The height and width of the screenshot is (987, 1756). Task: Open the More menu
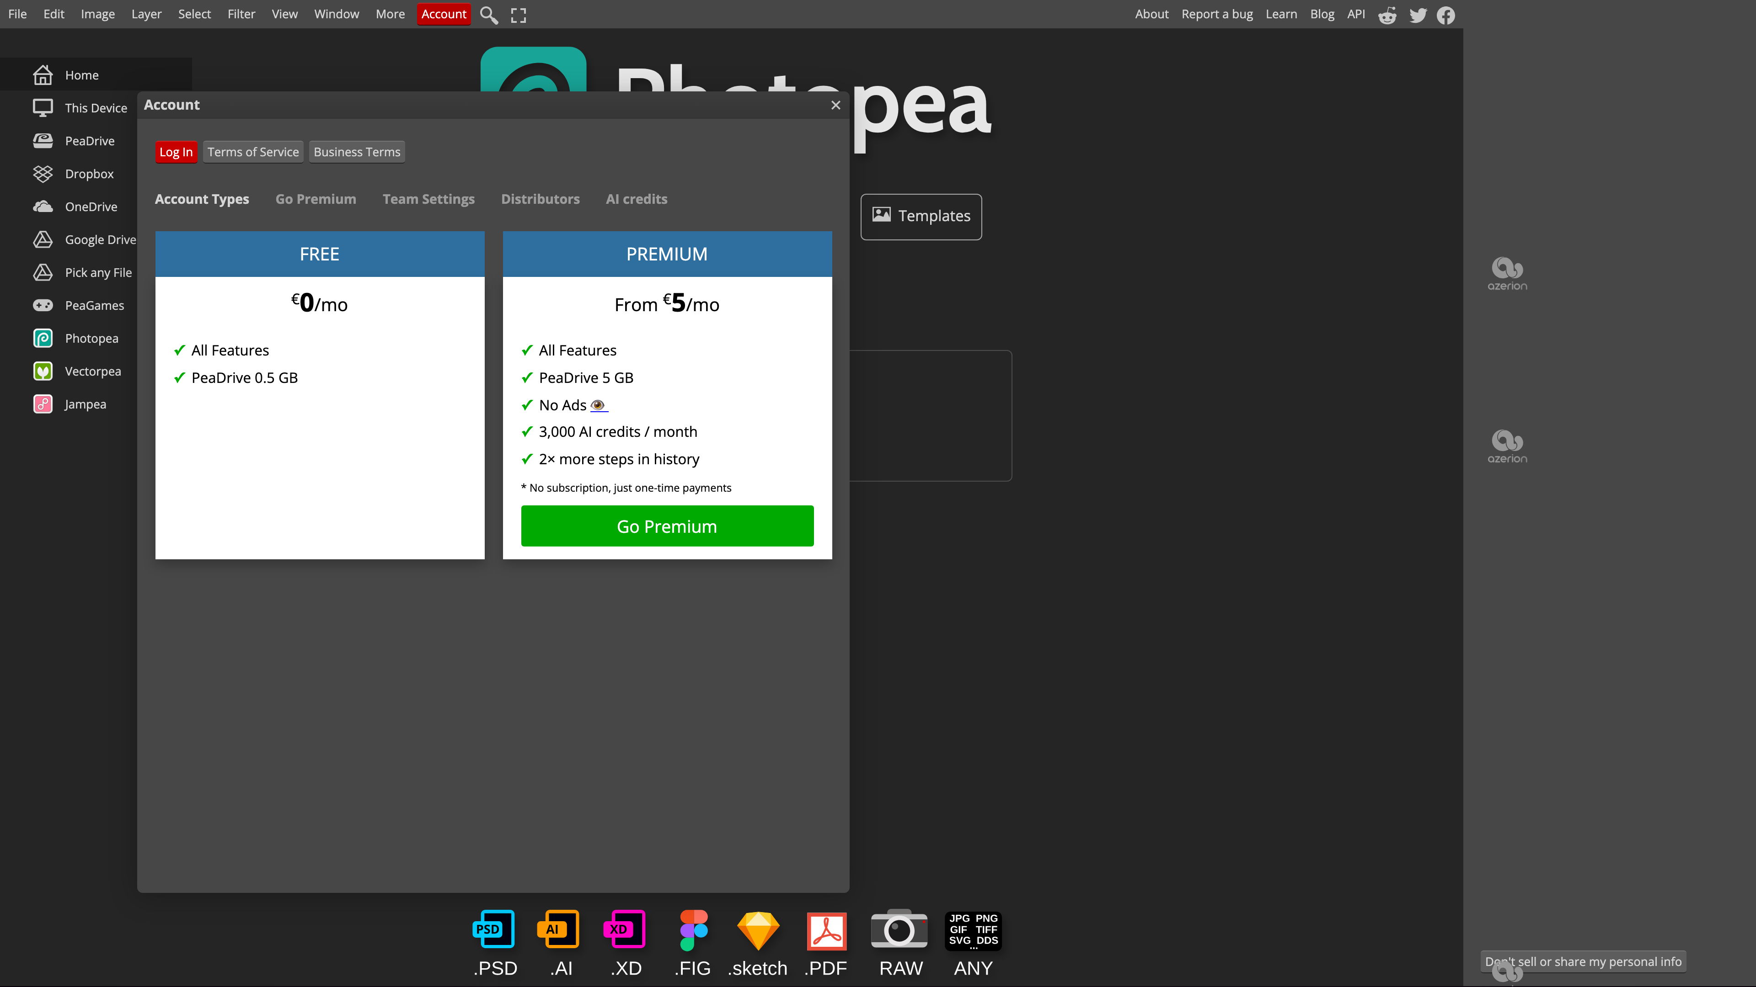click(x=391, y=14)
